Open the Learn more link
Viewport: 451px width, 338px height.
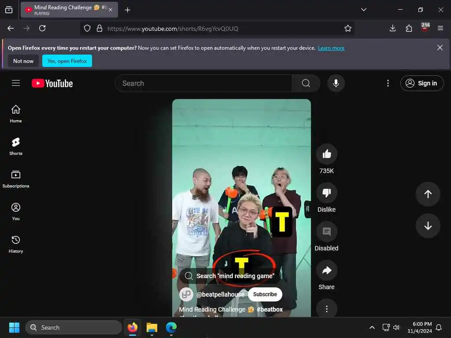(x=331, y=48)
